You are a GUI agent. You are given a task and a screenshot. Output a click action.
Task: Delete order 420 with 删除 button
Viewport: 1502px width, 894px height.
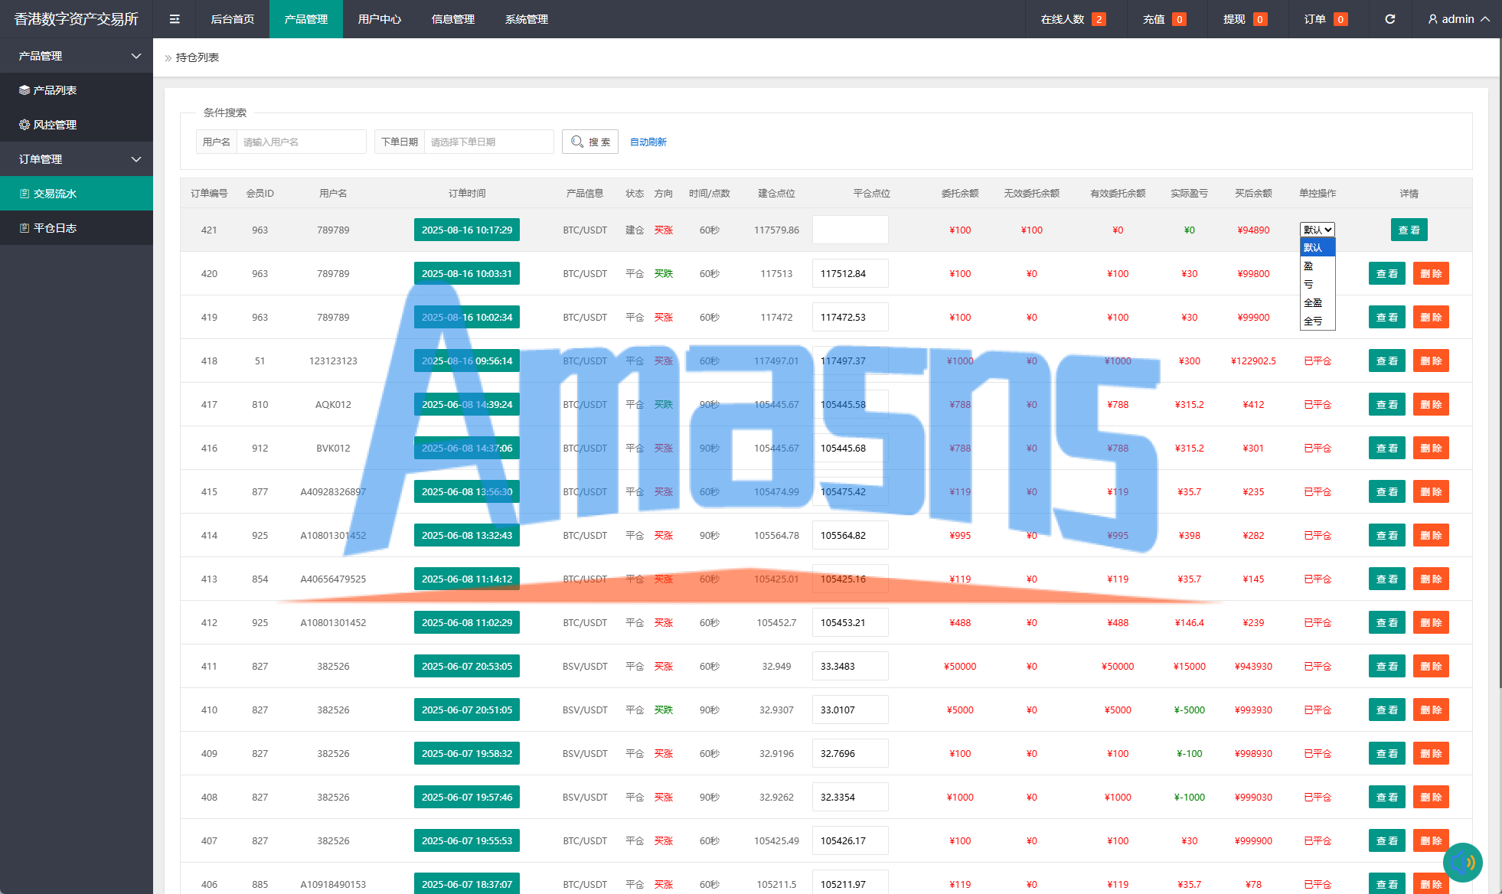(1430, 274)
